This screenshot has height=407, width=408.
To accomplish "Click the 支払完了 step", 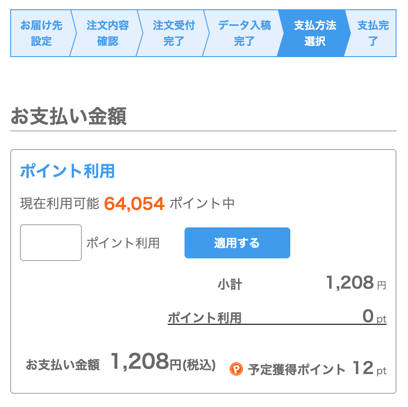I will coord(374,32).
